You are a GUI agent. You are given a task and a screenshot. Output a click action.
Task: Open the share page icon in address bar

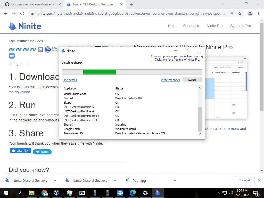tap(232, 13)
